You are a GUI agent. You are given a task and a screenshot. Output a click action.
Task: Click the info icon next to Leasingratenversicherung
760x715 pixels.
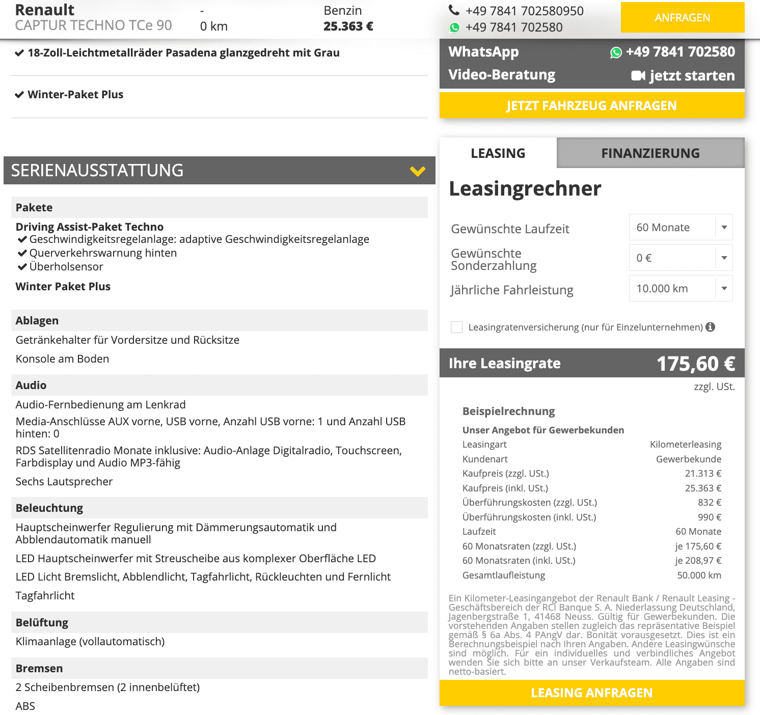tap(710, 327)
